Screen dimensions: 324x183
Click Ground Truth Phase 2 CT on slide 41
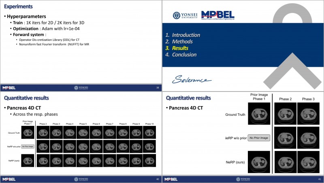tap(286, 114)
